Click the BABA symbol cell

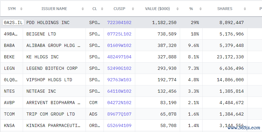tap(9, 45)
